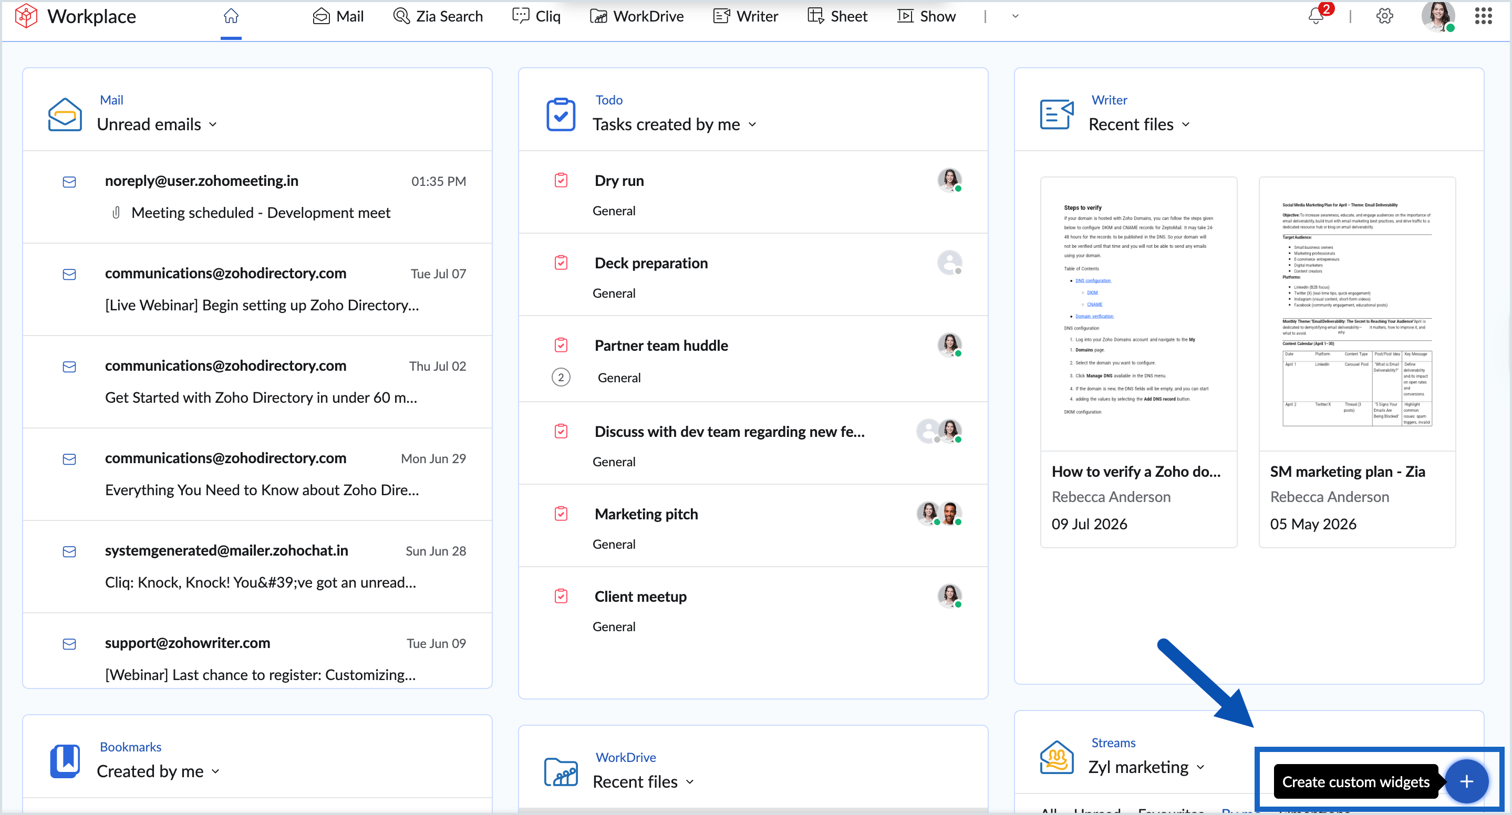Open How to verify a Zoho do... document thumbnail

click(x=1138, y=314)
